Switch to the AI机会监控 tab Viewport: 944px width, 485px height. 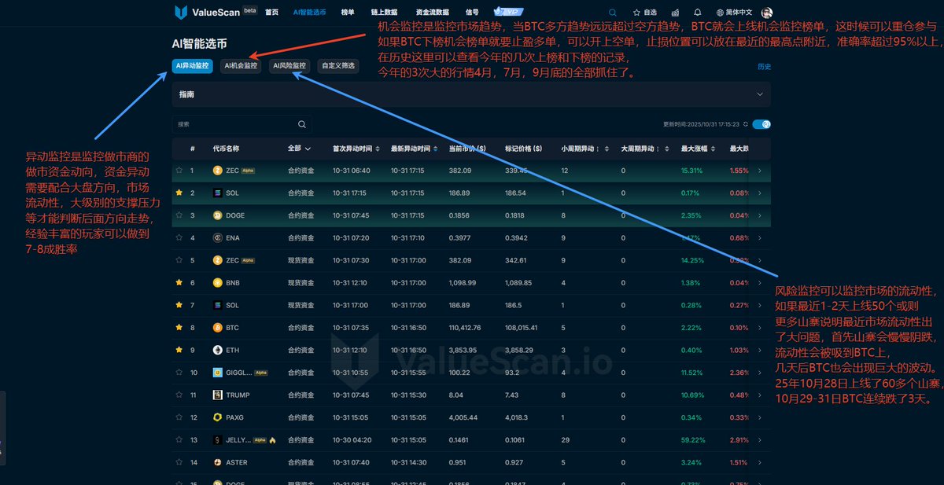(241, 66)
